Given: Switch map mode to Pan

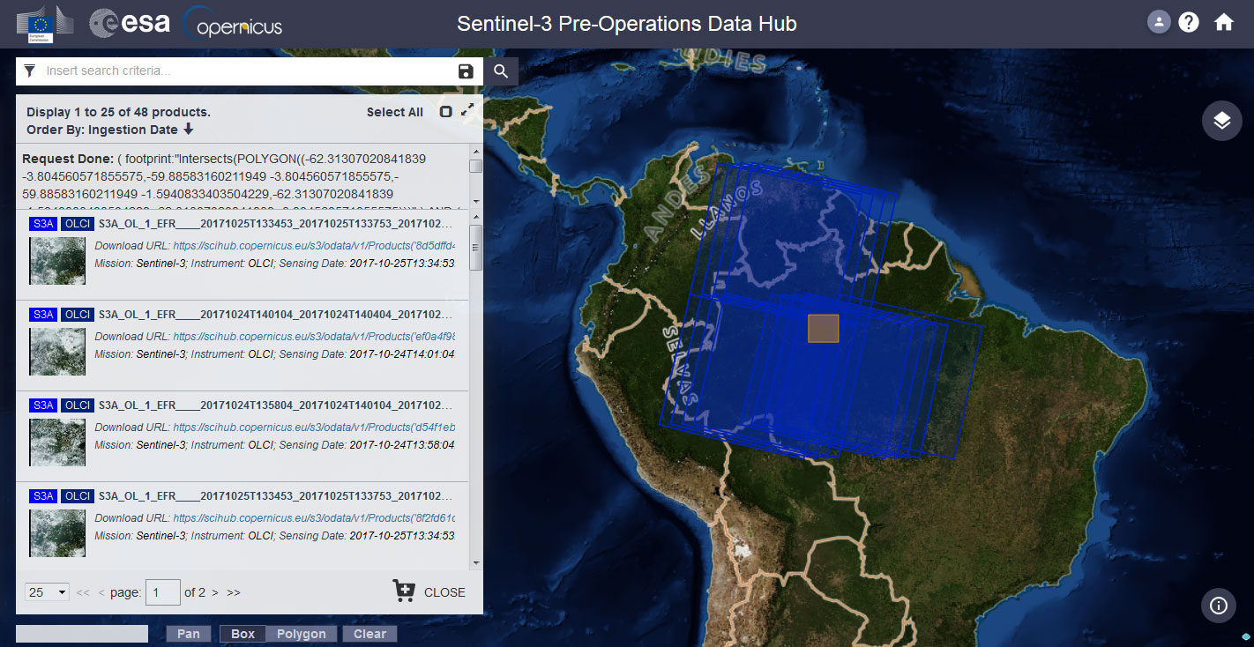Looking at the screenshot, I should pos(189,634).
